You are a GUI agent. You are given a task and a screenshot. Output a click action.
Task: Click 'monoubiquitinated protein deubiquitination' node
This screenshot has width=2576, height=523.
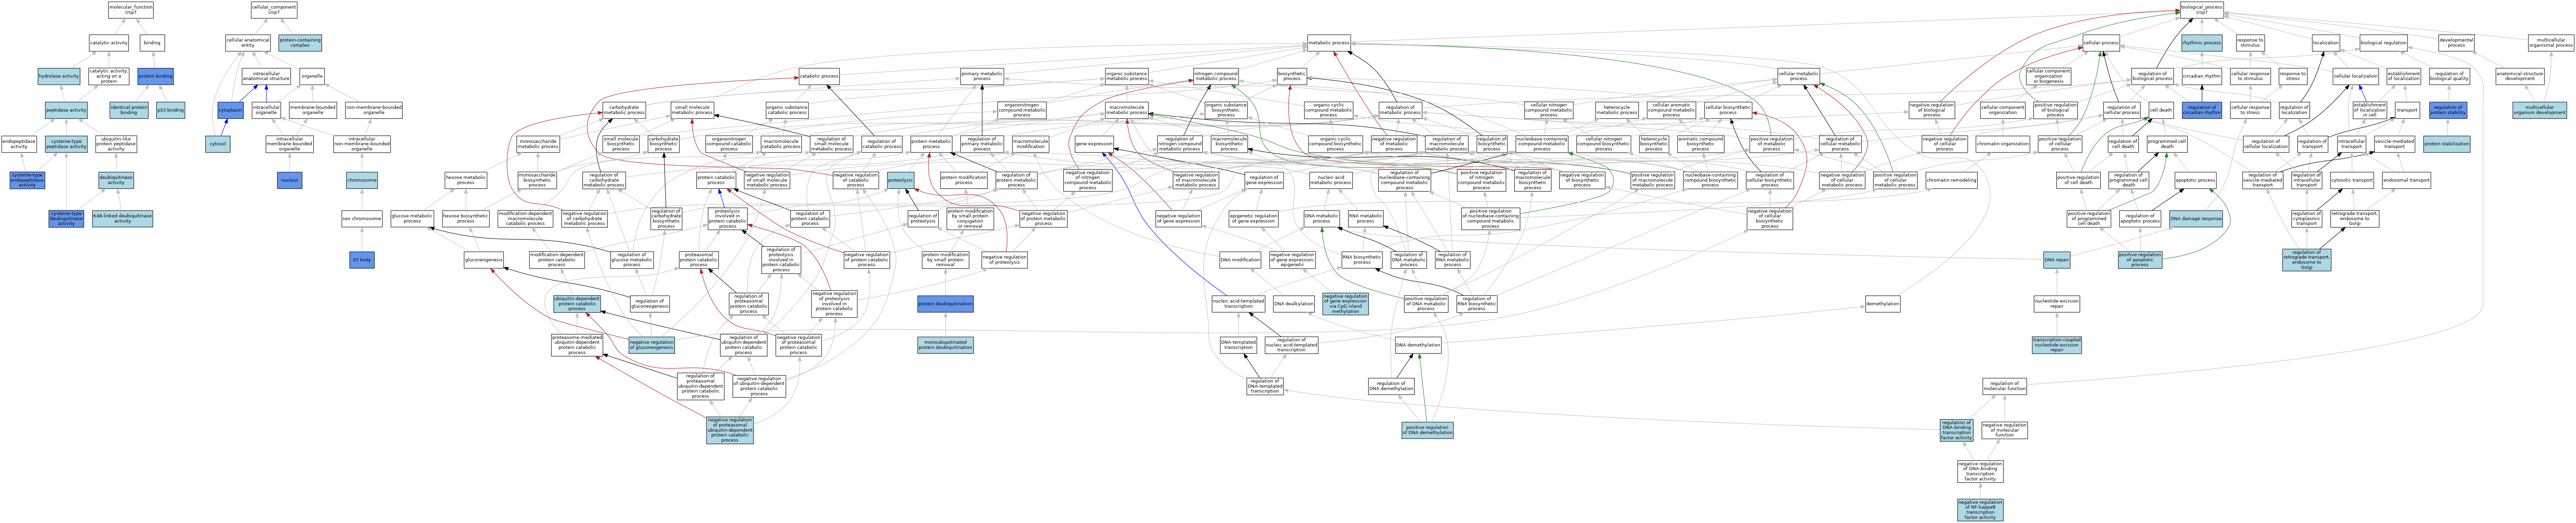tap(945, 345)
